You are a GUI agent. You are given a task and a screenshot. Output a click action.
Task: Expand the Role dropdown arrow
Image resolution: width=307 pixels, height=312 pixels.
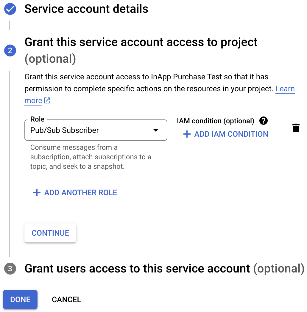click(x=155, y=130)
